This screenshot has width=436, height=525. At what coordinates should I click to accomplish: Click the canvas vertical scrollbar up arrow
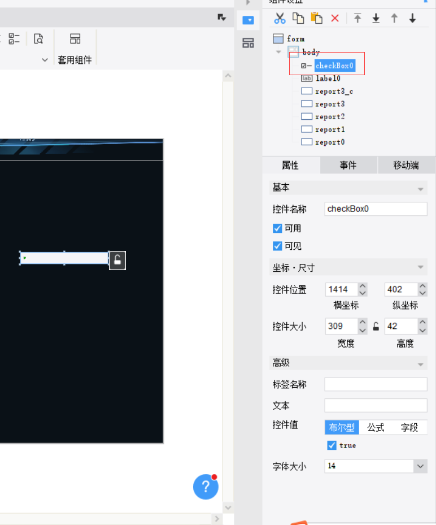tap(228, 76)
